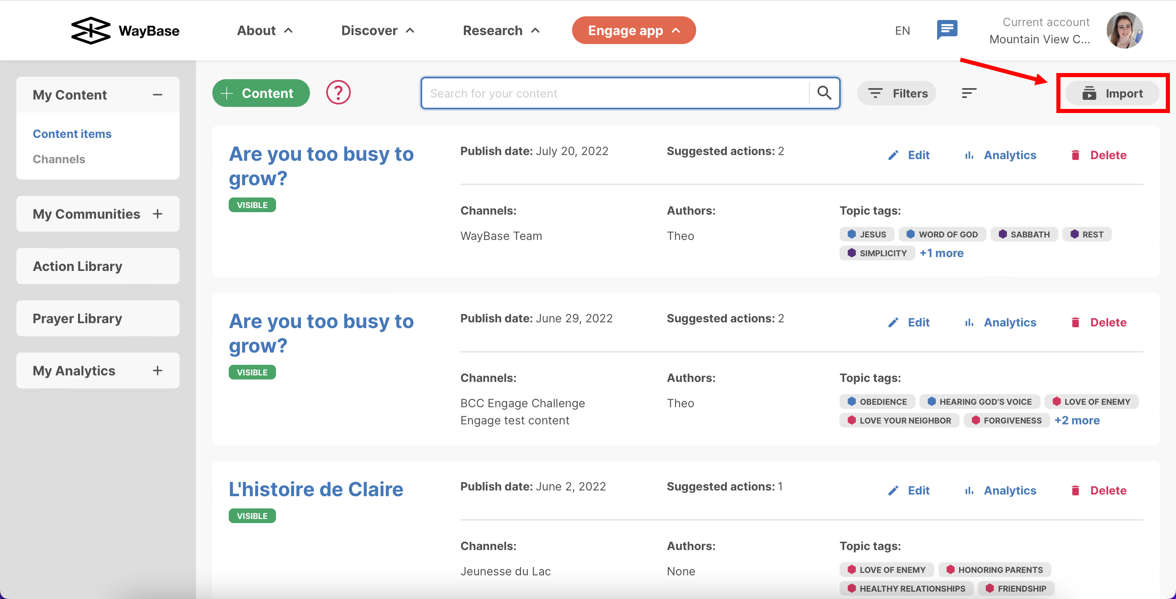
Task: Click the HONORING PARENTS tag
Action: (x=994, y=570)
